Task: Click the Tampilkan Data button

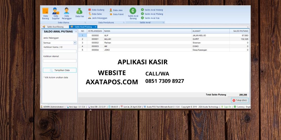Action: click(x=60, y=70)
